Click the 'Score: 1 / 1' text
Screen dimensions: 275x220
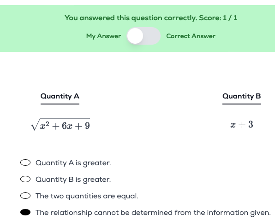coord(218,18)
